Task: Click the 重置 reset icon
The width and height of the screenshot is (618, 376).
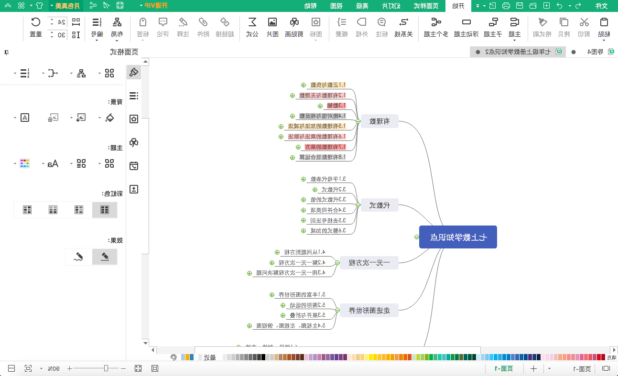Action: coord(35,22)
